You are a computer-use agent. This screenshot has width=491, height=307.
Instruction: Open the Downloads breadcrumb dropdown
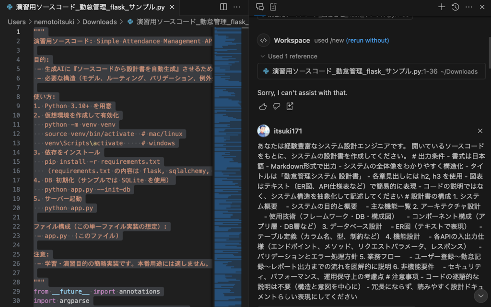(99, 22)
